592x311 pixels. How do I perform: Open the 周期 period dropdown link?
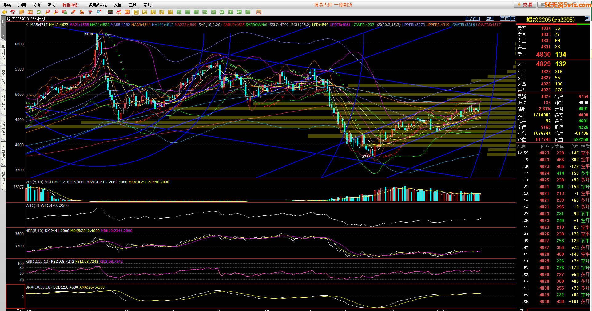point(490,19)
